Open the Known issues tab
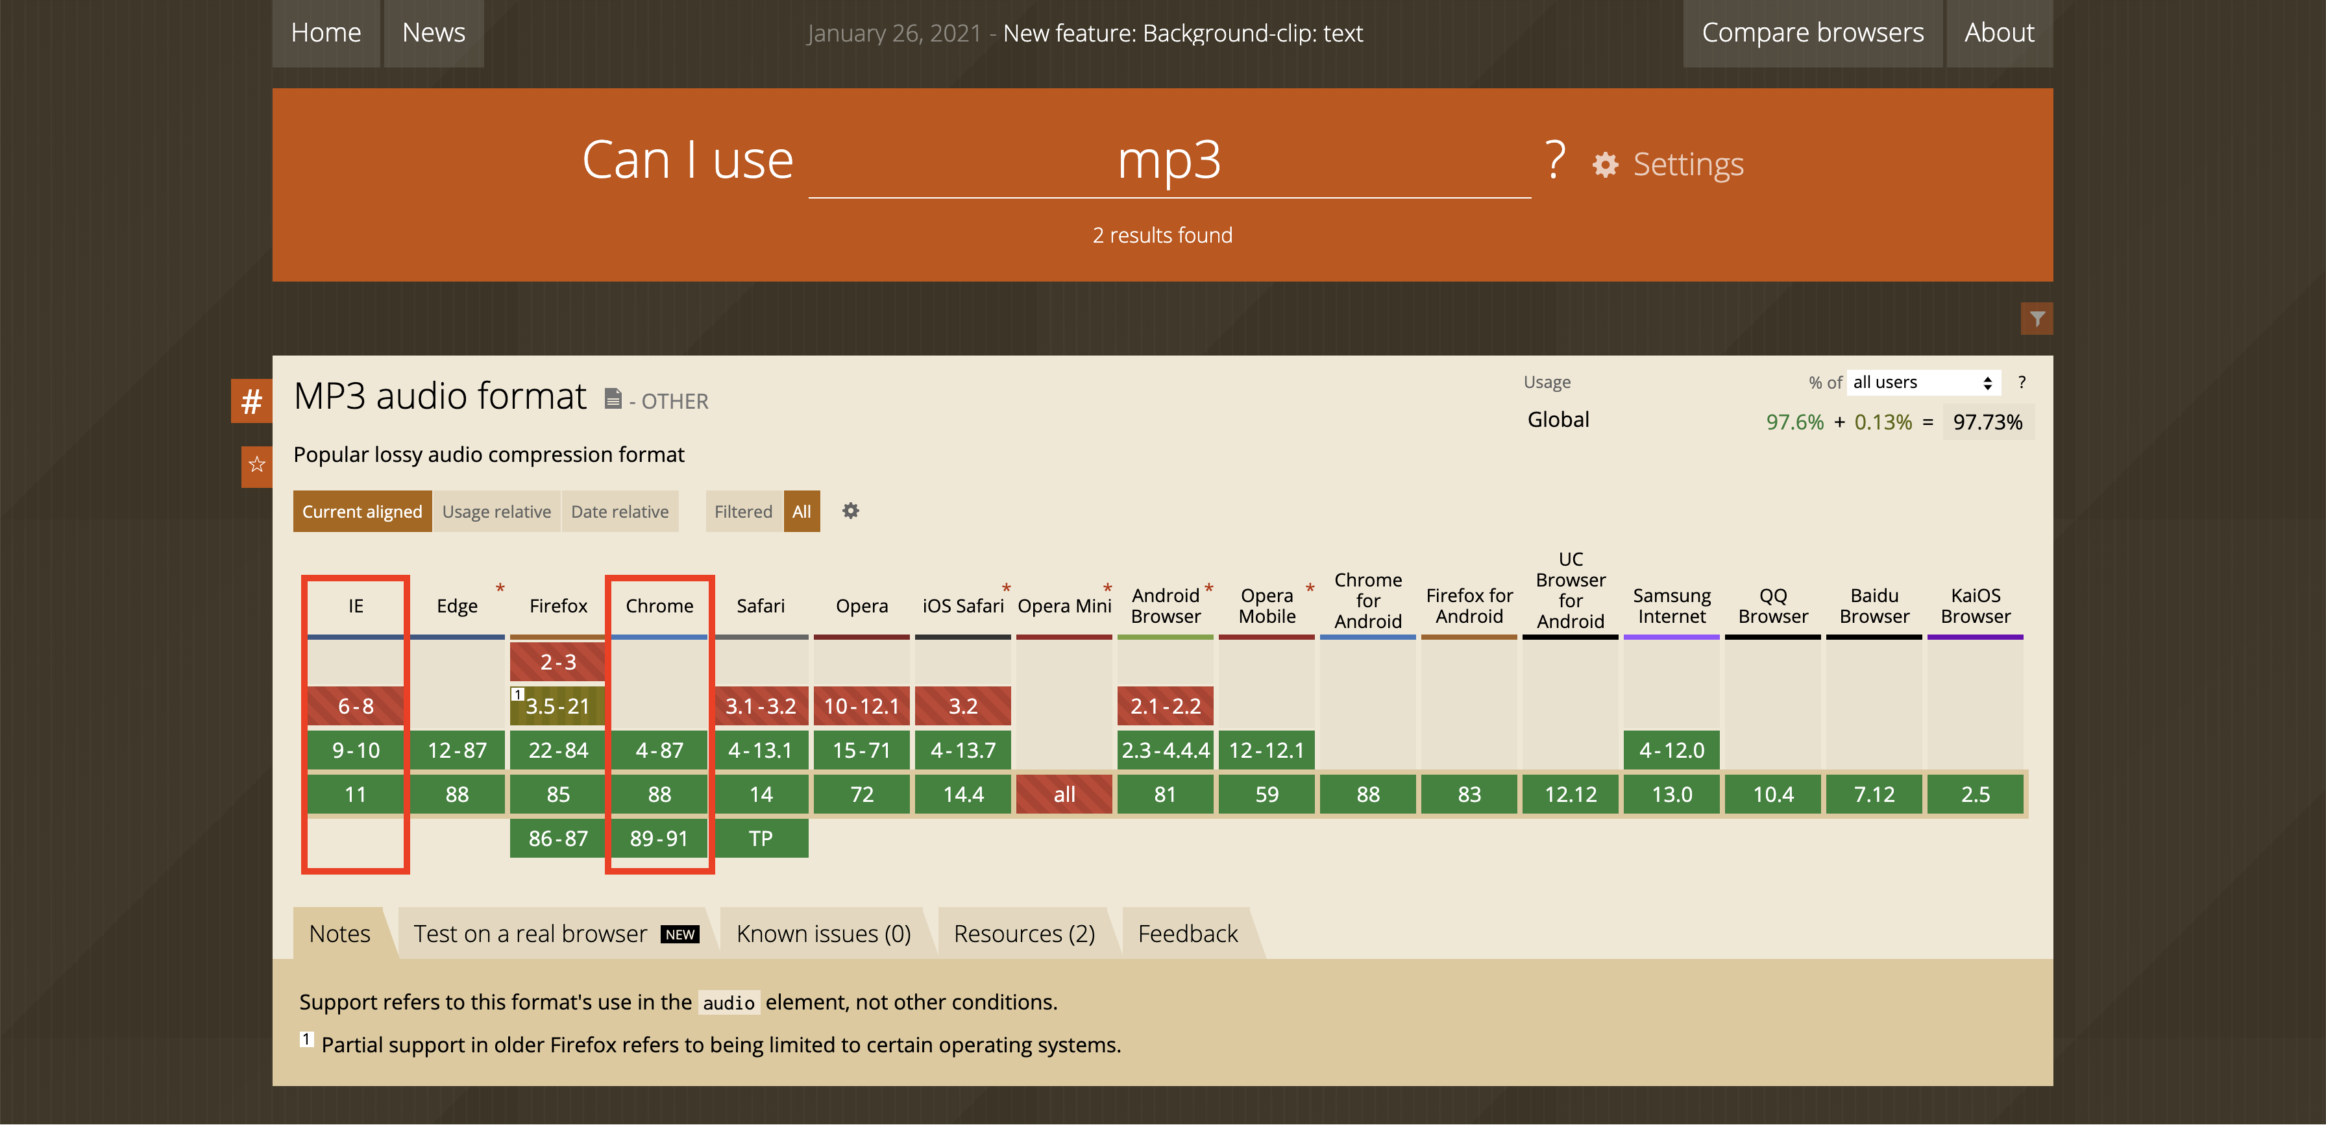 pyautogui.click(x=822, y=934)
